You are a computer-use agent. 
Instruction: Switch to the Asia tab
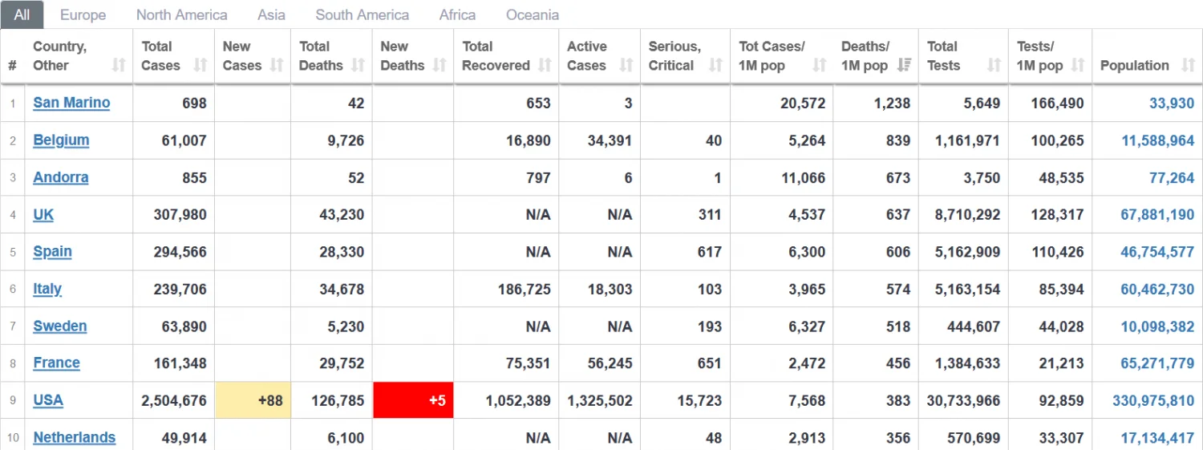pyautogui.click(x=272, y=14)
